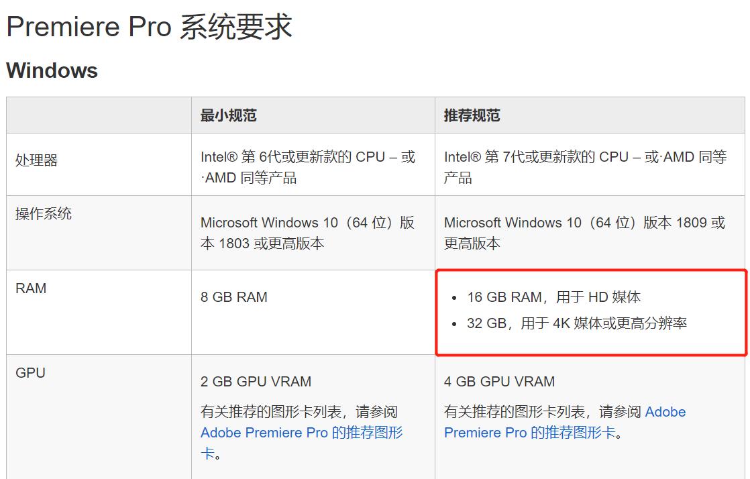Click the "2 GB GPU VRAM" text
Screen dimensions: 750x479
click(256, 382)
